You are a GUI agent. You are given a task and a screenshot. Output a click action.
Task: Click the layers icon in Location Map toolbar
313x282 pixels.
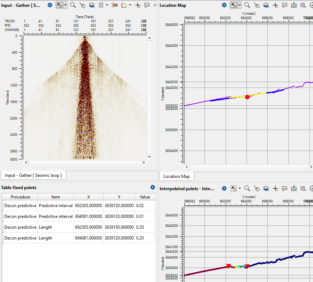(266, 5)
